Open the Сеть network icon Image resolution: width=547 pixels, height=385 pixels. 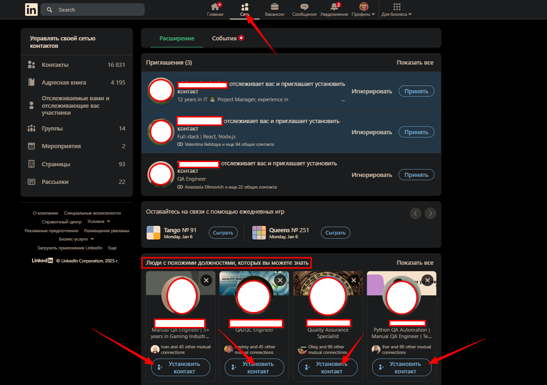245,7
